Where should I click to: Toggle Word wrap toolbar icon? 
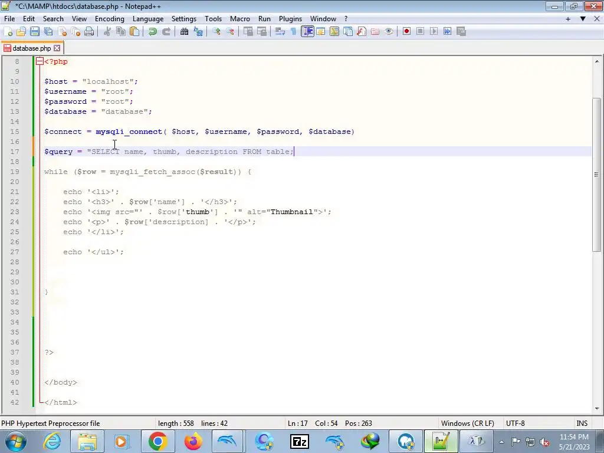tap(280, 32)
